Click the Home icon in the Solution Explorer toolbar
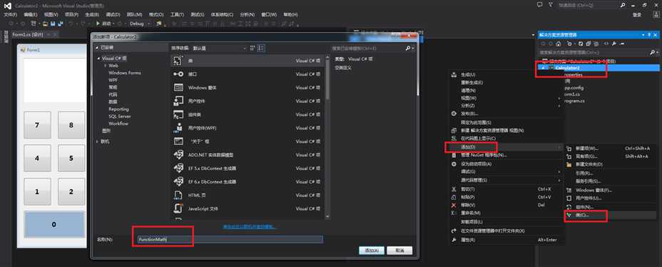Screen dimensions: 662x267 pyautogui.click(x=559, y=44)
